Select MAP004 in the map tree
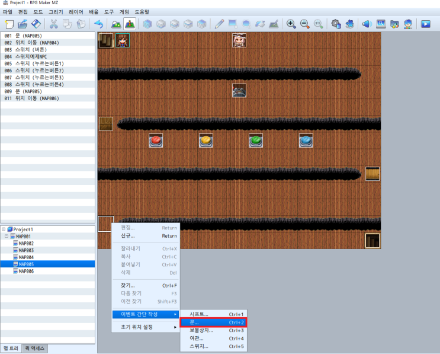440x354 pixels. (x=26, y=257)
